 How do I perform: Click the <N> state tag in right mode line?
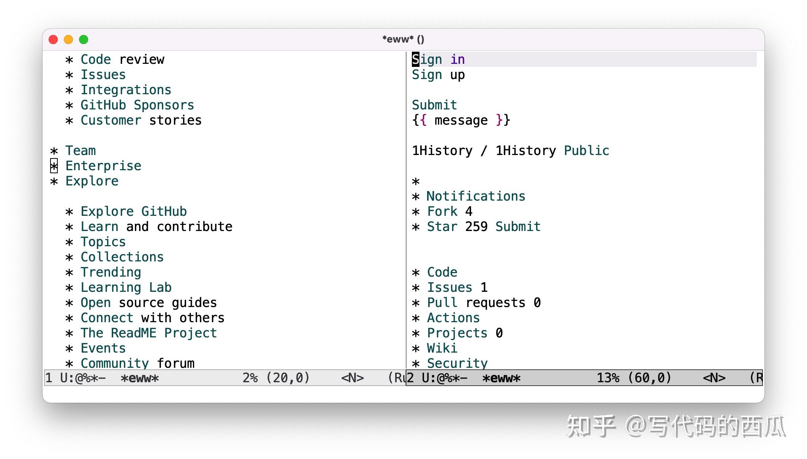pyautogui.click(x=714, y=378)
